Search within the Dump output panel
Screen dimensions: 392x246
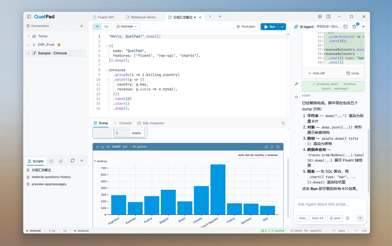point(283,123)
